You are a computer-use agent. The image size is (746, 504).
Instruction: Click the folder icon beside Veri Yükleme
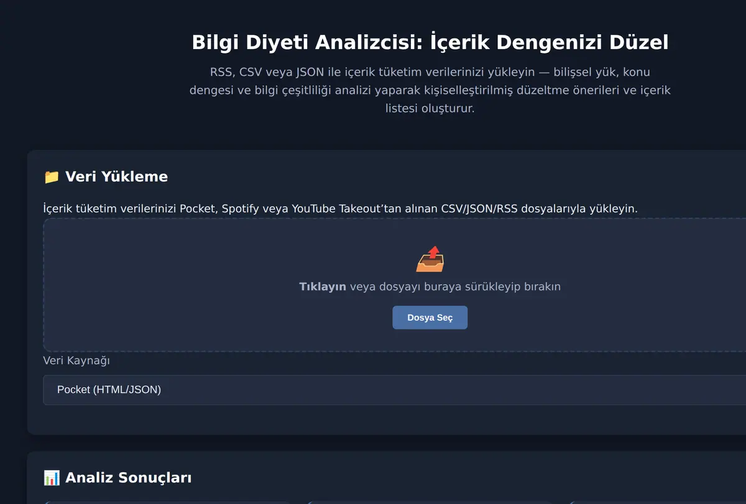pos(52,176)
